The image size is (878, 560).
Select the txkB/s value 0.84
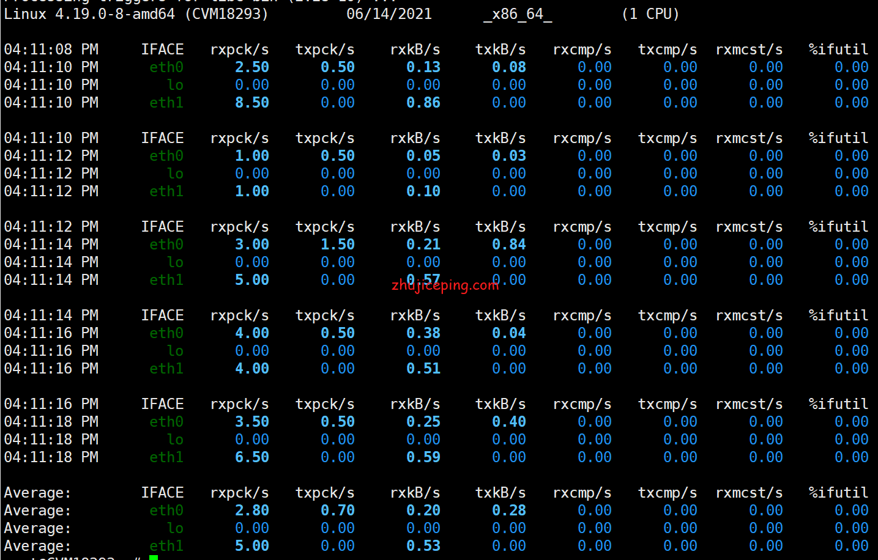point(509,245)
